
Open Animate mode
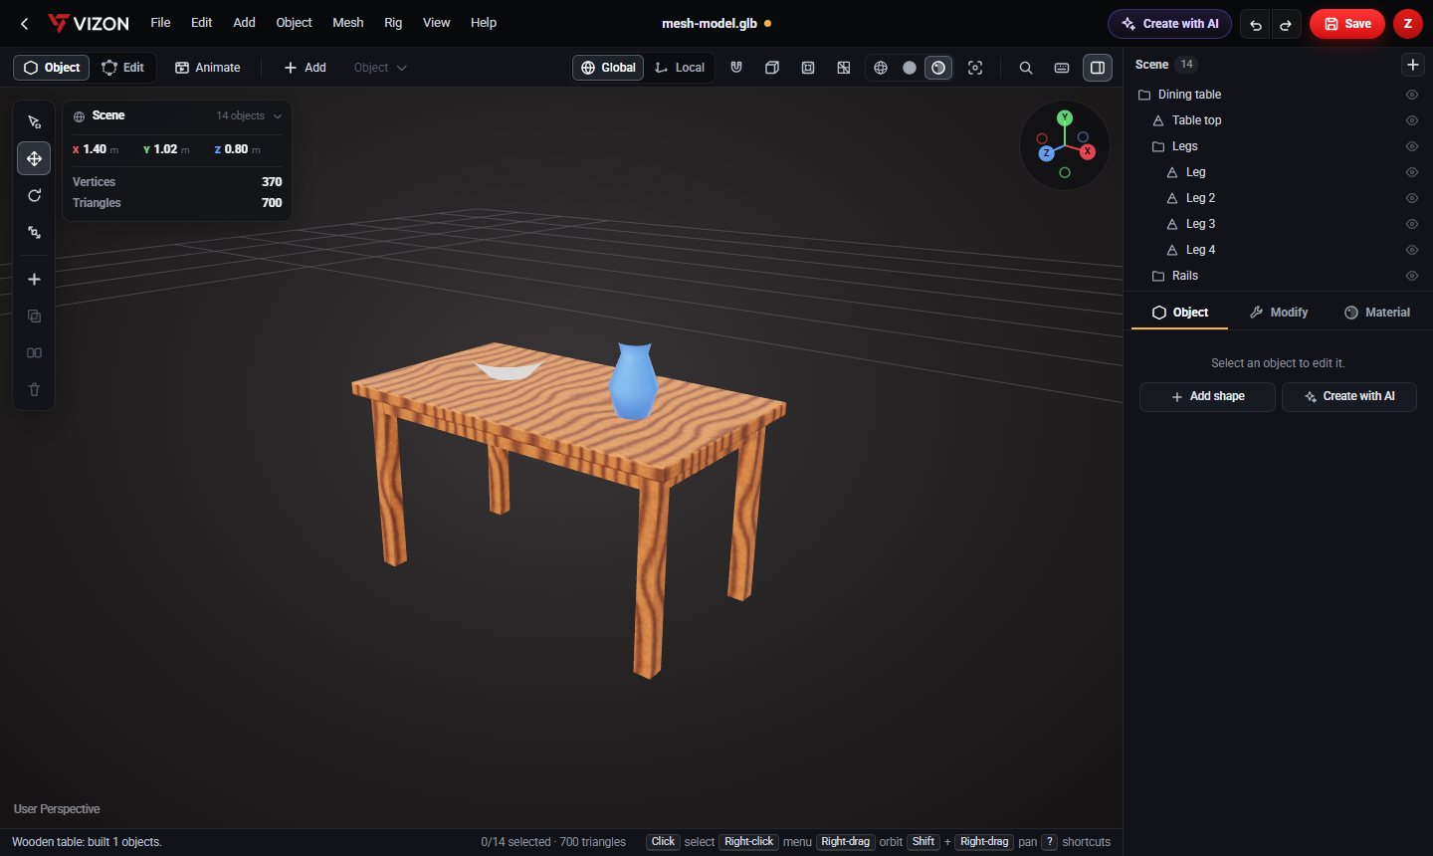[208, 68]
